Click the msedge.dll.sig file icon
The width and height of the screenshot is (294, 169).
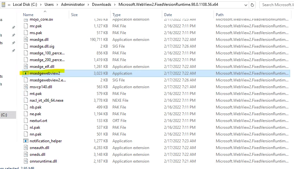(26, 46)
